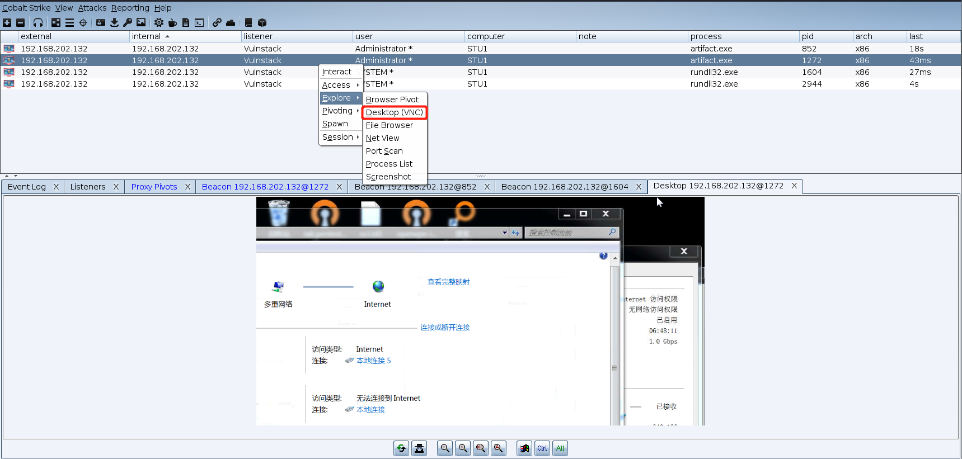This screenshot has height=459, width=962.
Task: Click the 连接或断开连接 link in remote desktop
Action: [x=445, y=328]
